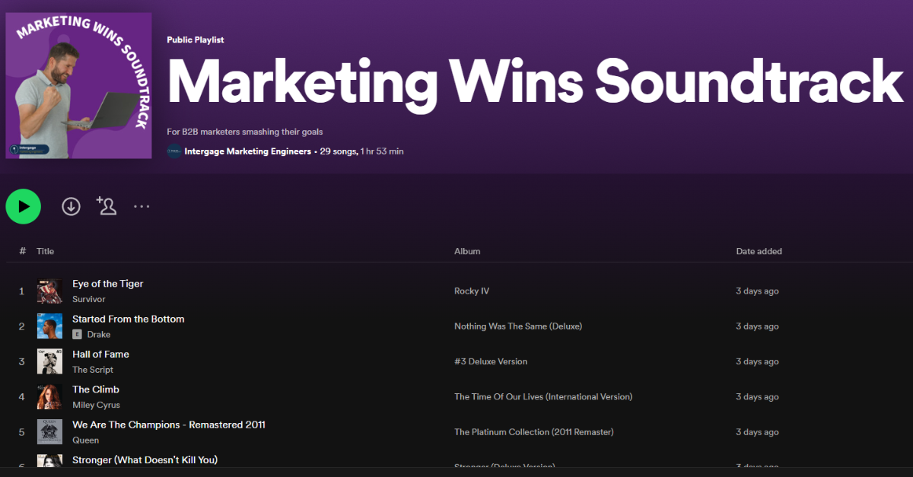Select the Stronger (What Doesn't Kill You) track
This screenshot has height=477, width=913.
pyautogui.click(x=145, y=460)
